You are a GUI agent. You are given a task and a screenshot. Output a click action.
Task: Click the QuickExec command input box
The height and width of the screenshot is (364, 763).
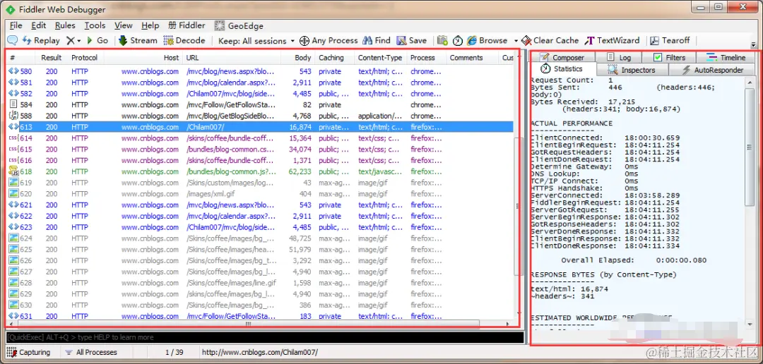click(265, 337)
